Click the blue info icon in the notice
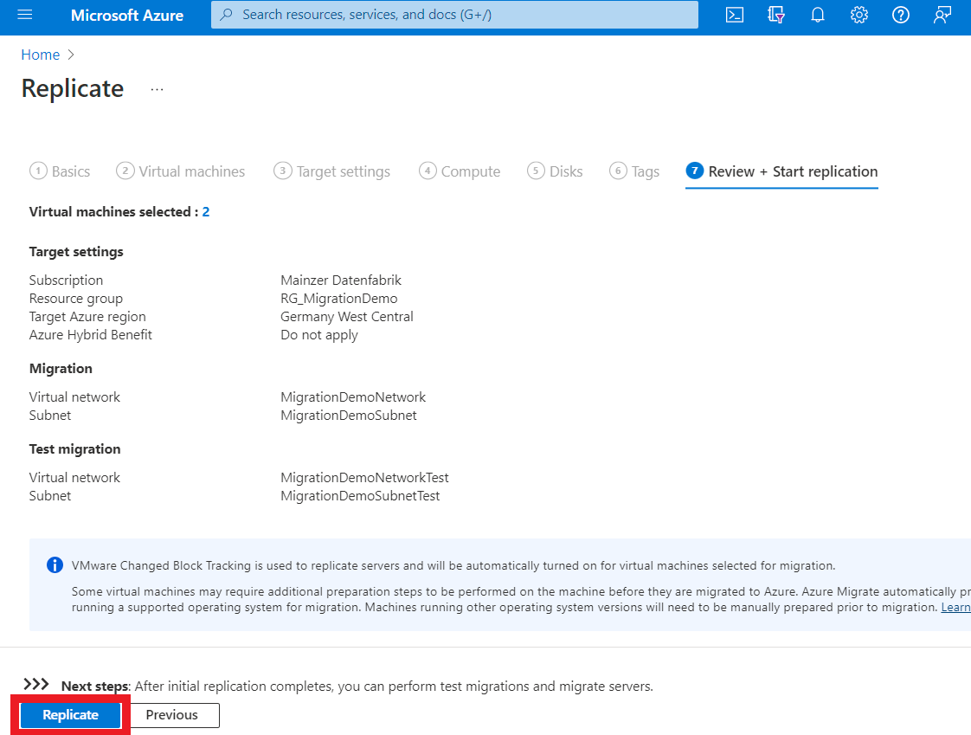971x735 pixels. [55, 565]
